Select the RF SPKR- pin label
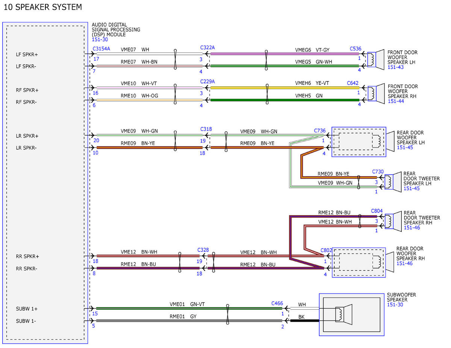 tap(27, 102)
